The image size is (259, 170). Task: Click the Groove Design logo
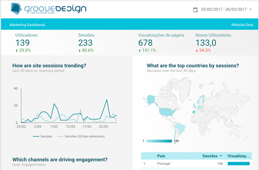[49, 9]
